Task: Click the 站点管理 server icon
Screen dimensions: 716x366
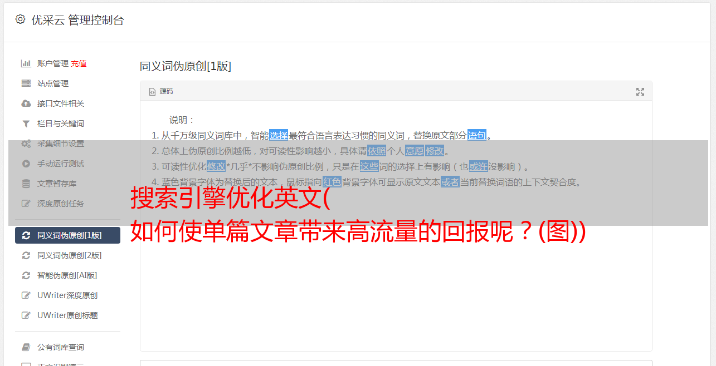Action: [26, 83]
